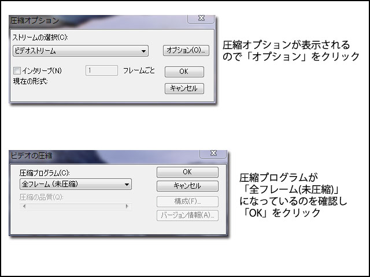Click the 圧縮の品質 slider track
Image resolution: width=370 pixels, height=277 pixels.
(76, 207)
